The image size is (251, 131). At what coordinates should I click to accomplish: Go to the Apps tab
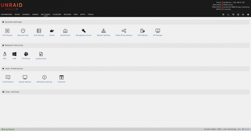point(83,14)
